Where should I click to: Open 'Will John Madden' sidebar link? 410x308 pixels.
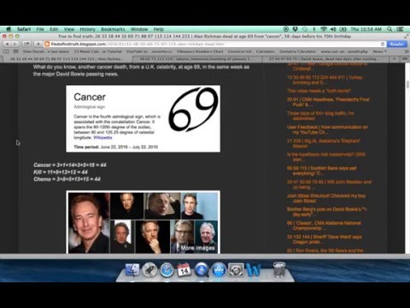[329, 184]
